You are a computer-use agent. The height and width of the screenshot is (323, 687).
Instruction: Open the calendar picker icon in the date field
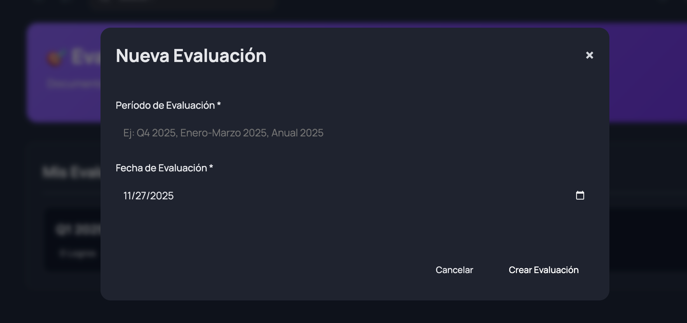tap(580, 195)
